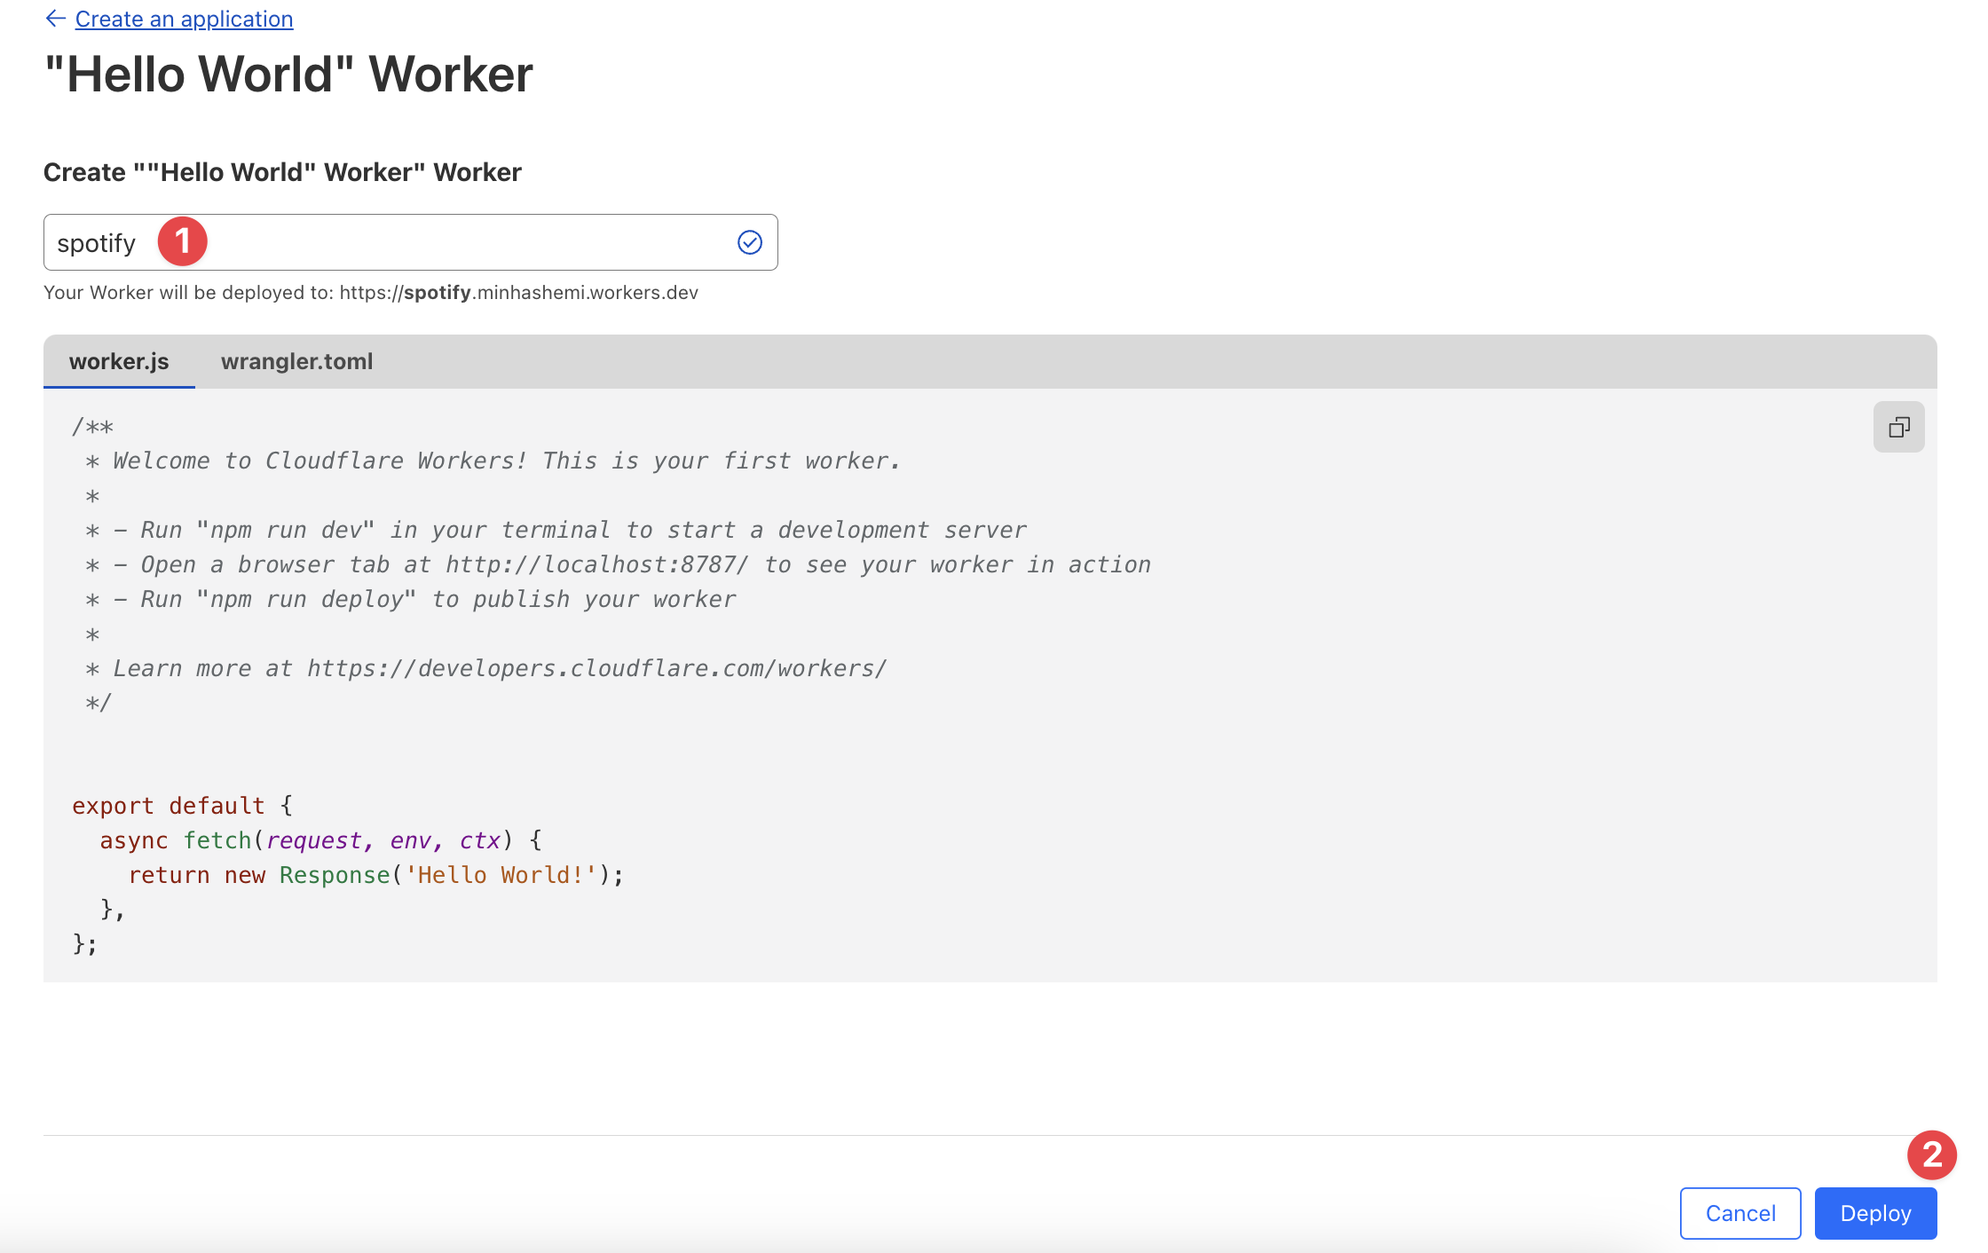Viewport: 1988px width, 1253px height.
Task: Switch to the worker.js tab
Action: tap(119, 361)
